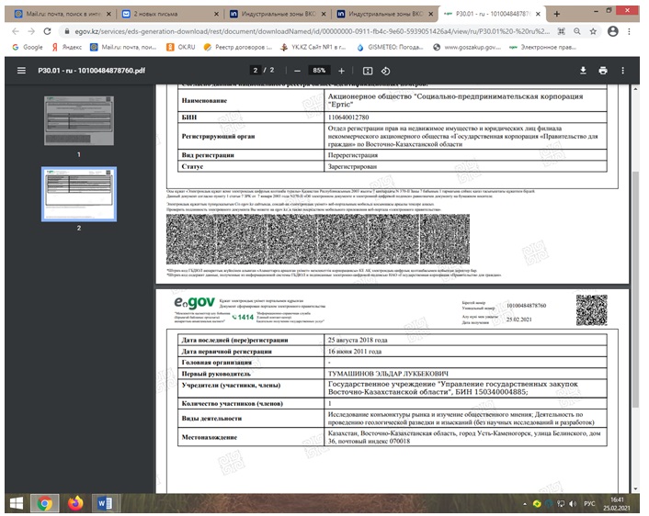The width and height of the screenshot is (649, 516).
Task: Bookmark this page with the star icon
Action: (x=593, y=31)
